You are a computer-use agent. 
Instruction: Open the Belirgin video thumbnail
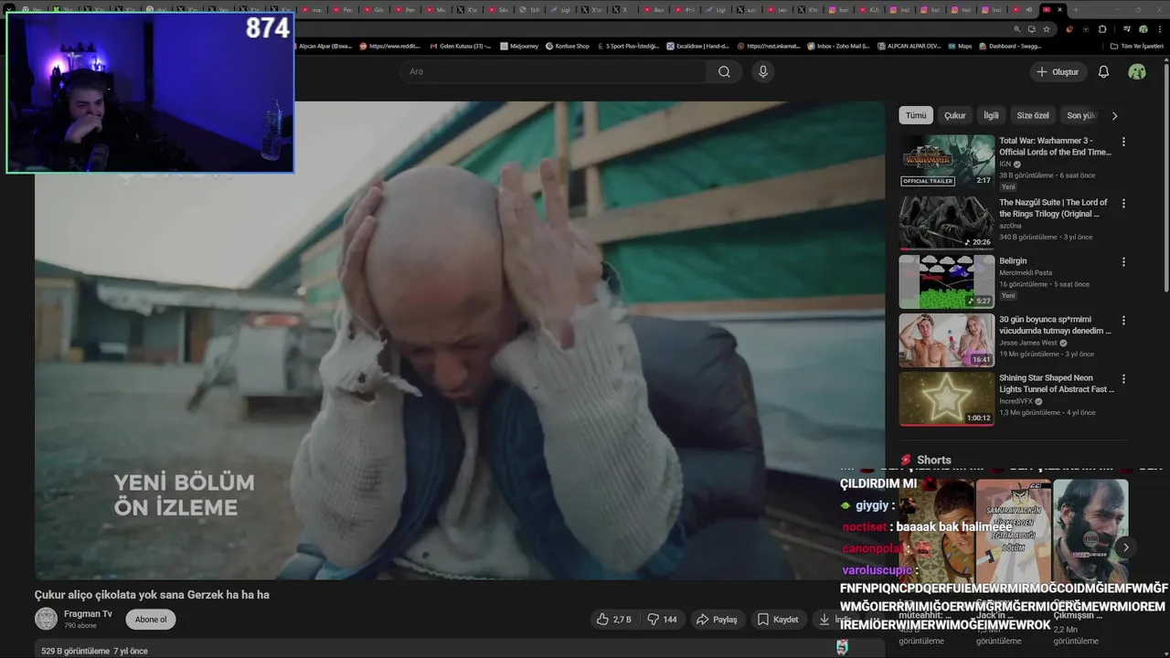(x=946, y=281)
